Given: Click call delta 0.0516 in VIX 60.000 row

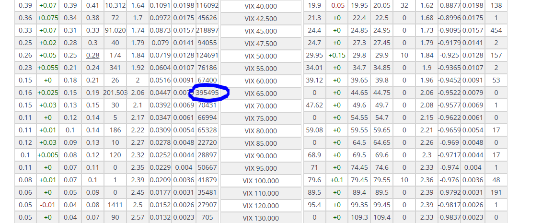Looking at the screenshot, I should [160, 80].
